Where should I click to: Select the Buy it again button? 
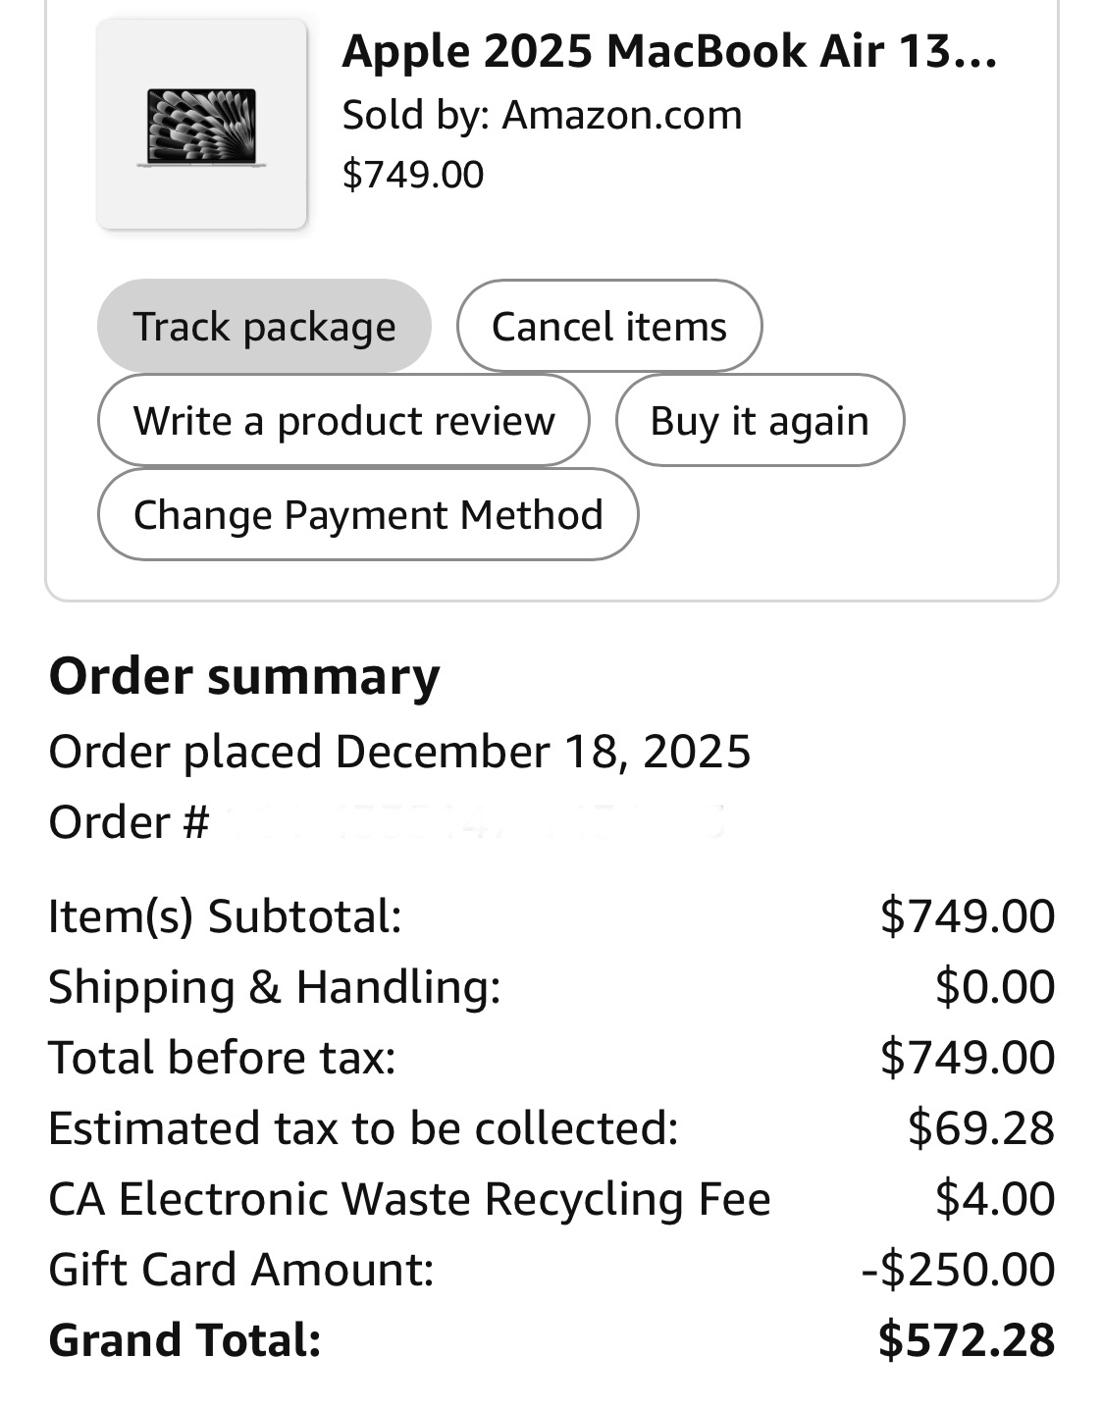coord(760,421)
